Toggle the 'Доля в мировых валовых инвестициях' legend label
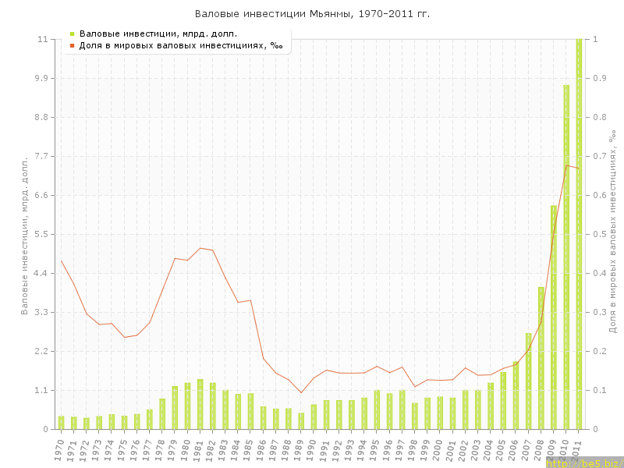The image size is (624, 468). point(181,46)
